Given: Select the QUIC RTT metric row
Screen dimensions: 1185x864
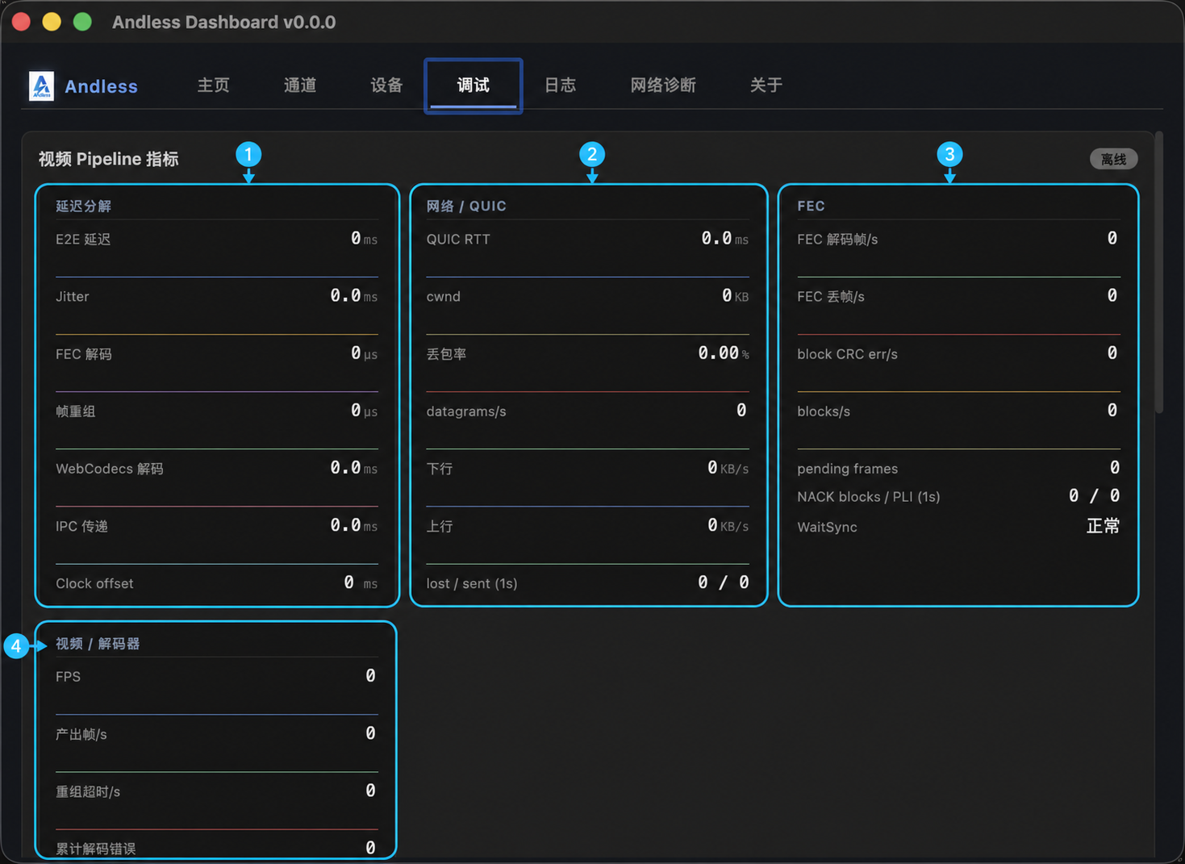Looking at the screenshot, I should 587,240.
